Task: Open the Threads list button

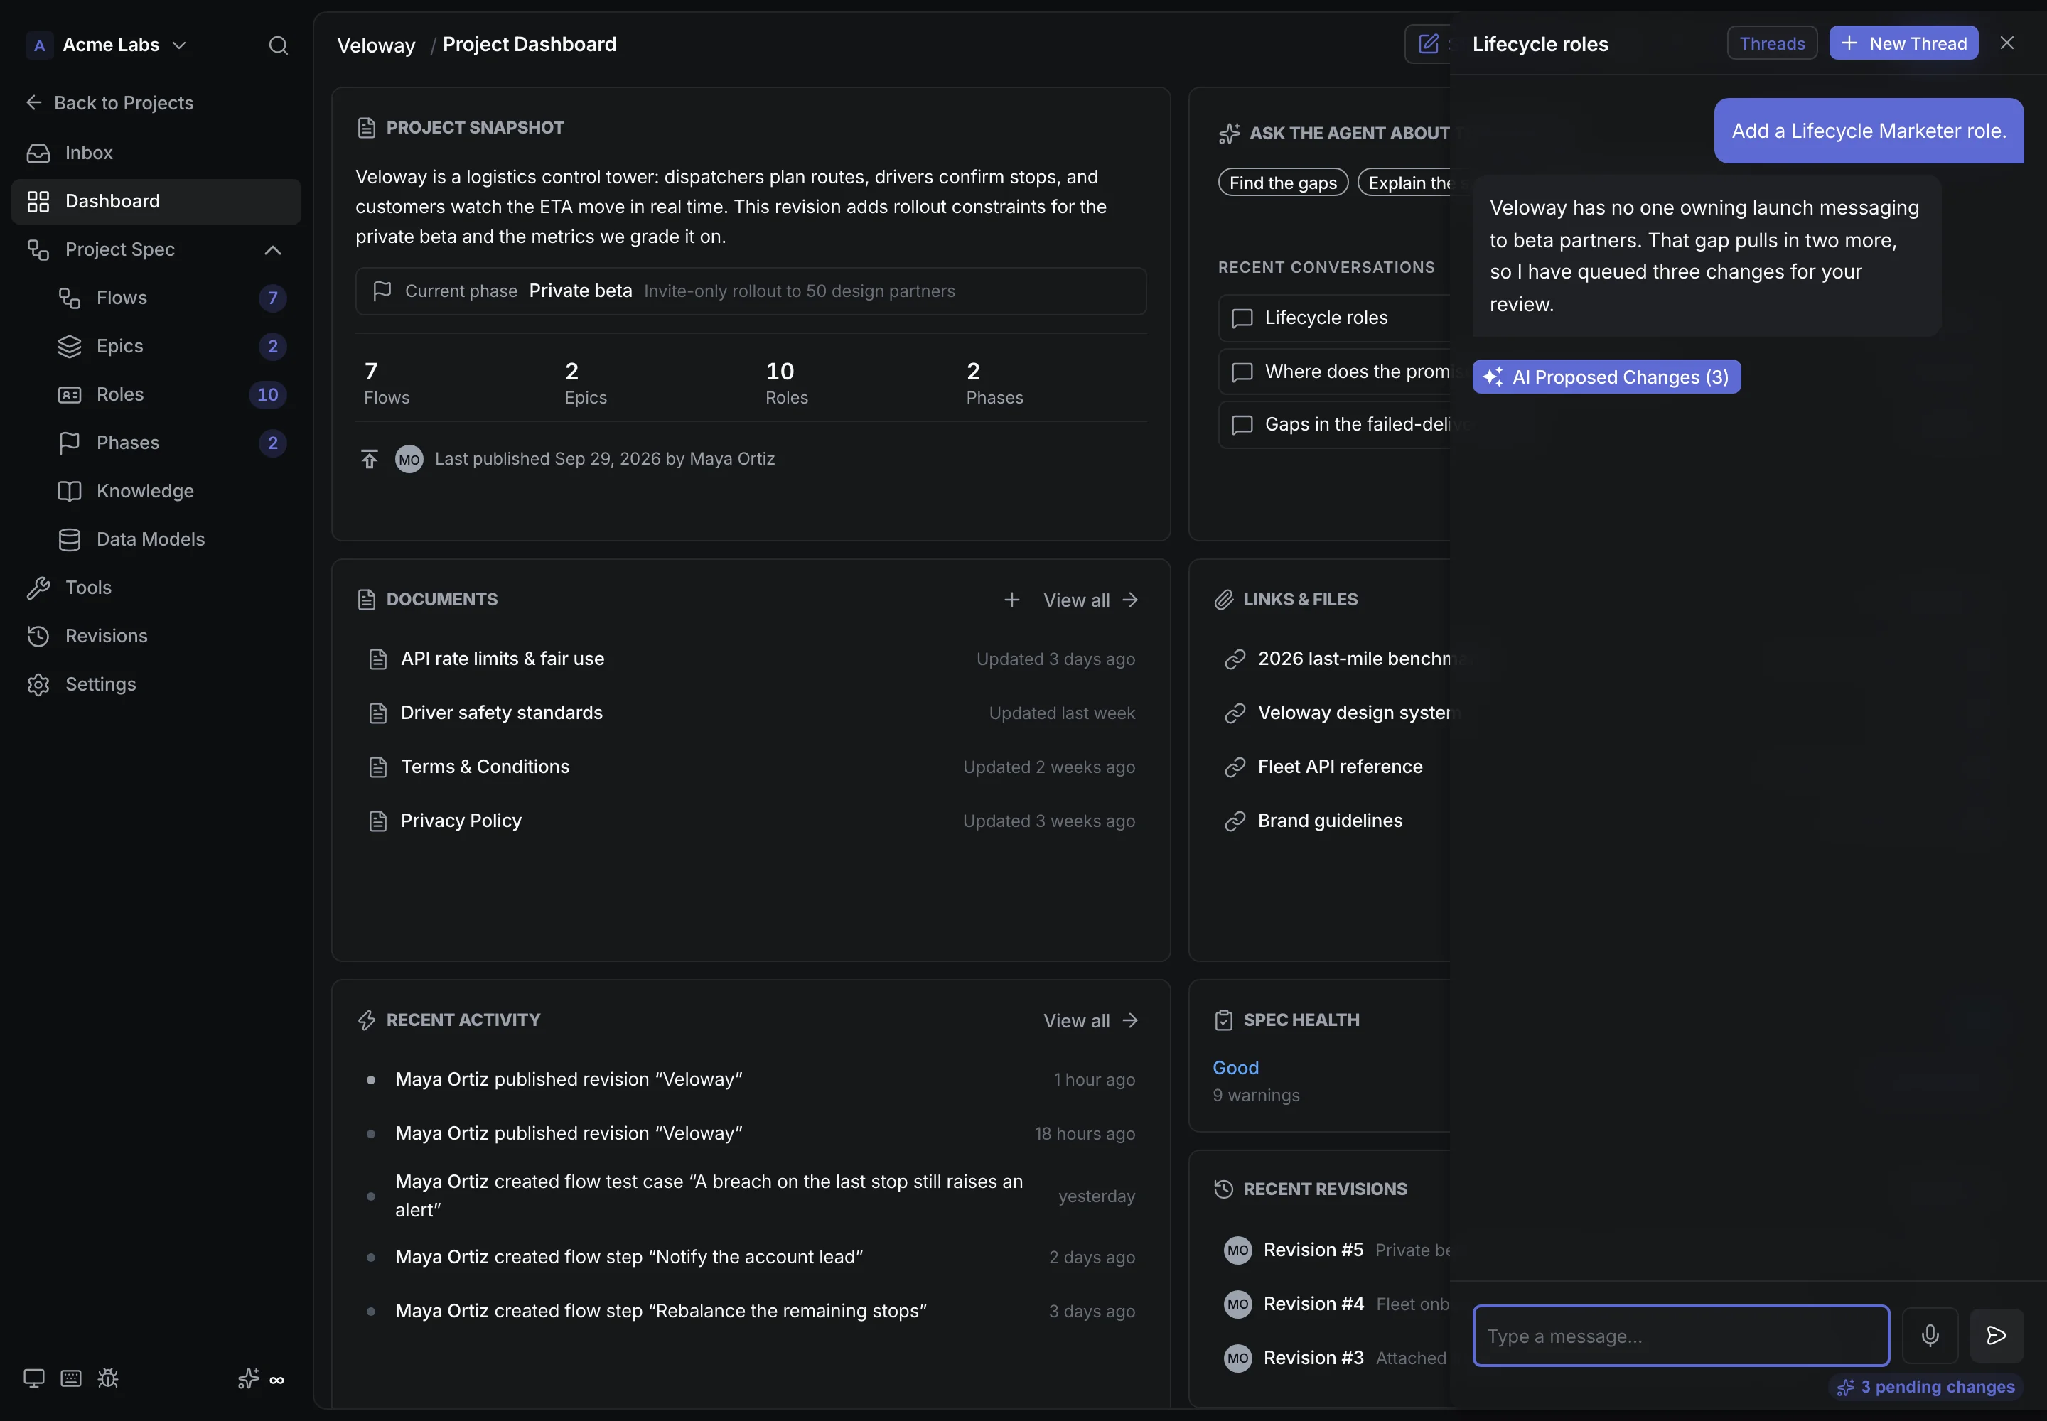Action: pyautogui.click(x=1772, y=43)
